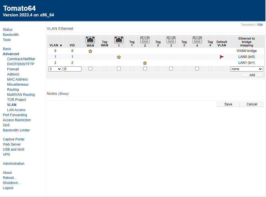Open the Firewall page
This screenshot has height=197, width=266.
[x=13, y=69]
